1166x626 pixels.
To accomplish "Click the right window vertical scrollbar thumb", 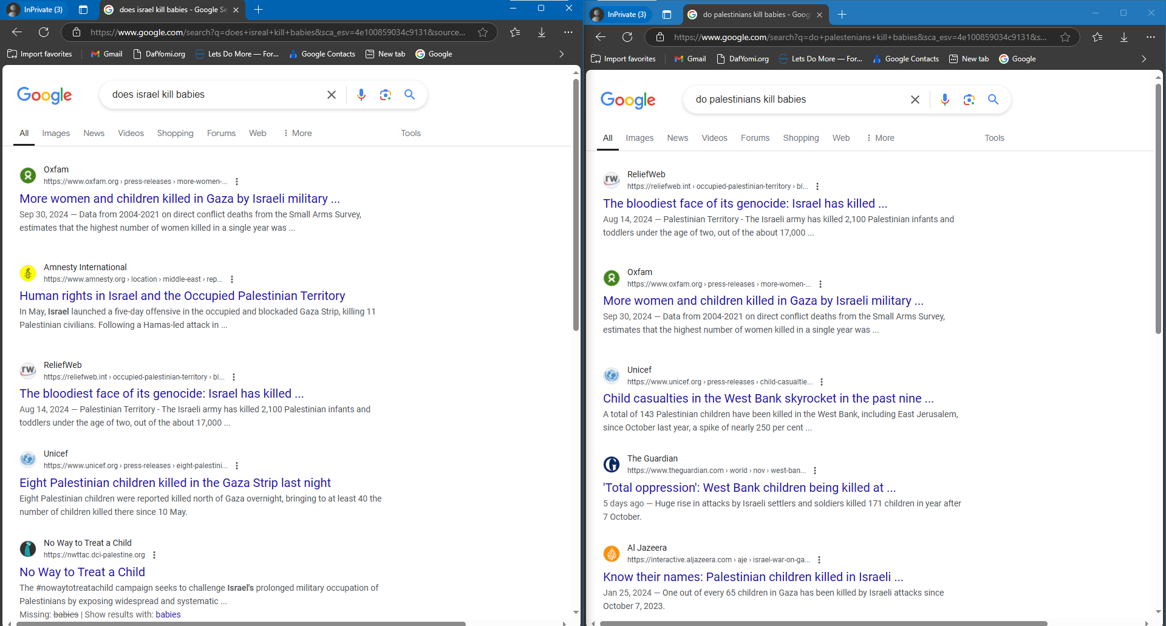I will 1159,209.
